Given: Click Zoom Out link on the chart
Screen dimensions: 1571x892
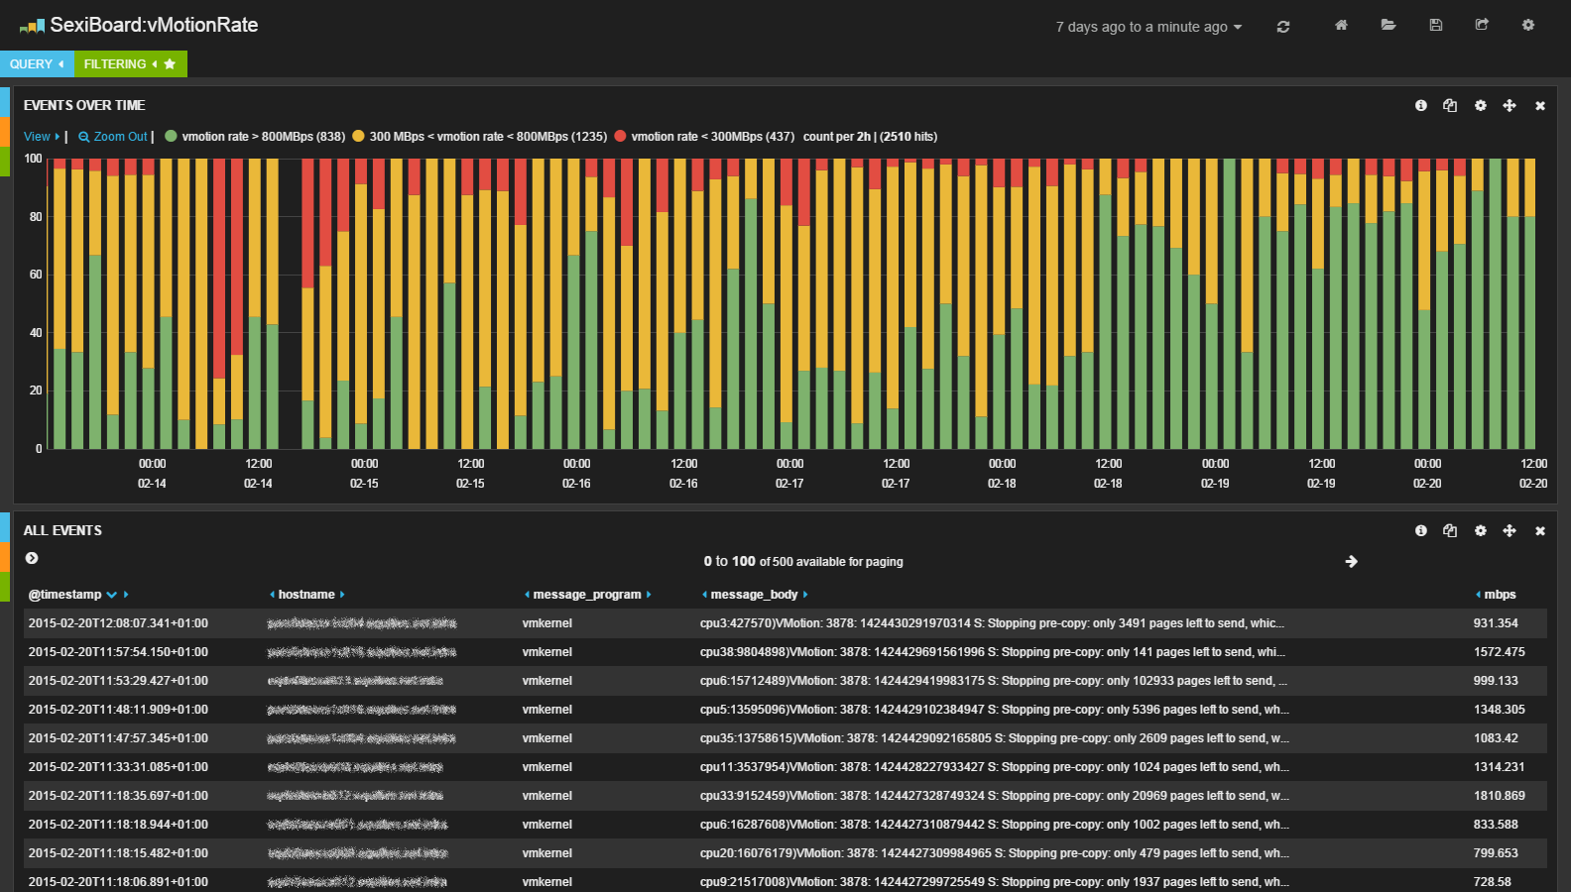Looking at the screenshot, I should click(112, 137).
